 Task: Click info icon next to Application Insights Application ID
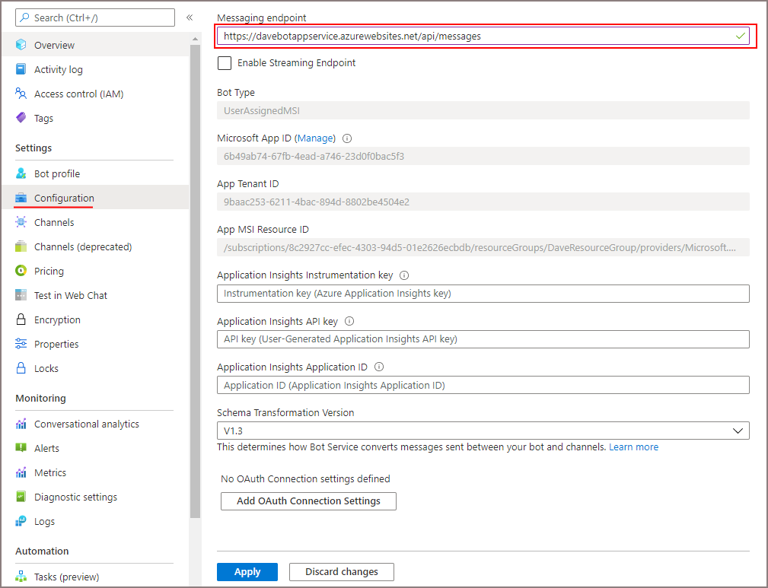(379, 367)
